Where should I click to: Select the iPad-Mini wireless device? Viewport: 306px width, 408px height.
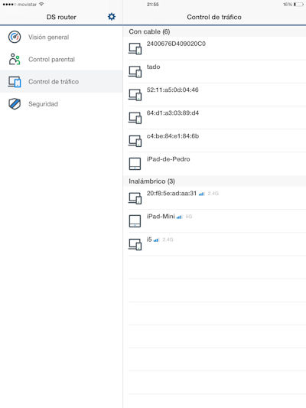click(x=217, y=221)
